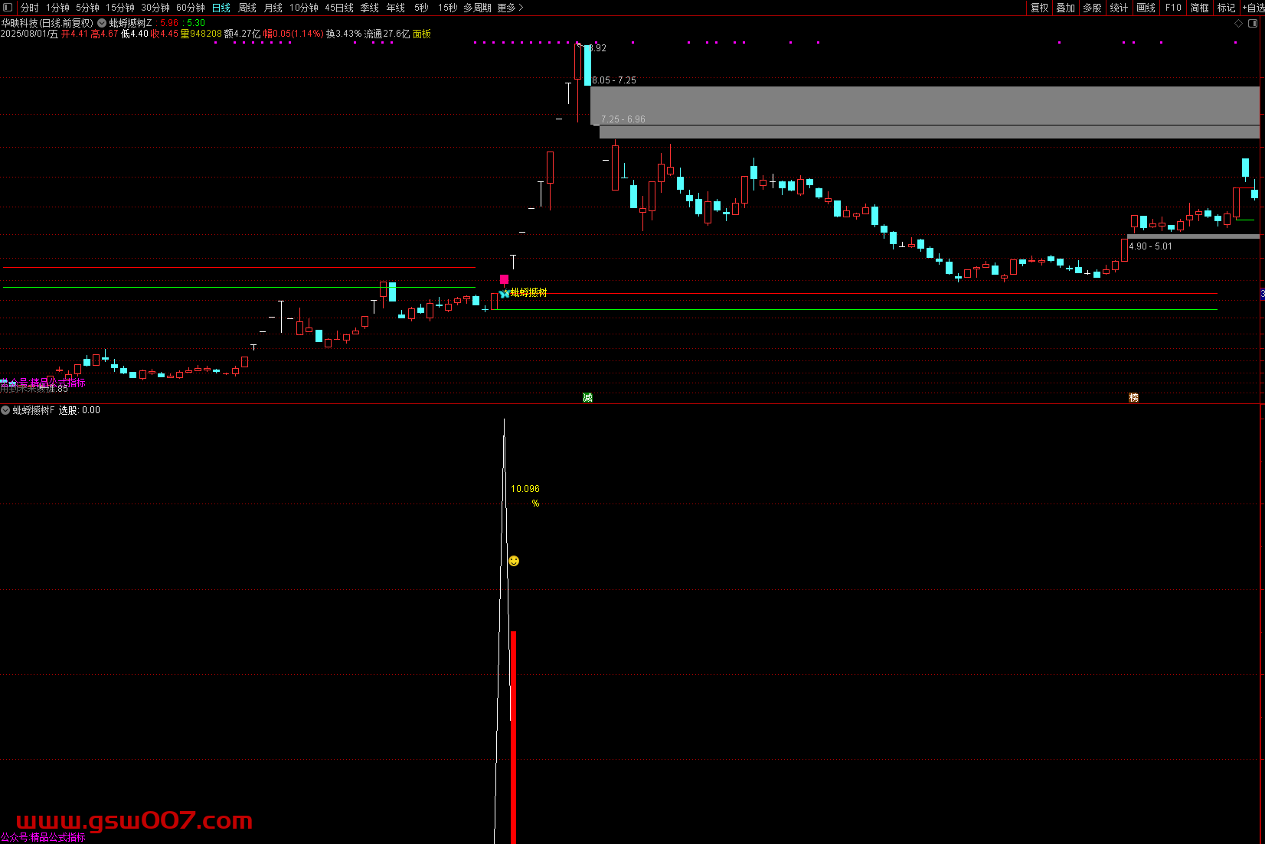Click the red signal bar in sub-chart
The width and height of the screenshot is (1265, 844).
(513, 737)
